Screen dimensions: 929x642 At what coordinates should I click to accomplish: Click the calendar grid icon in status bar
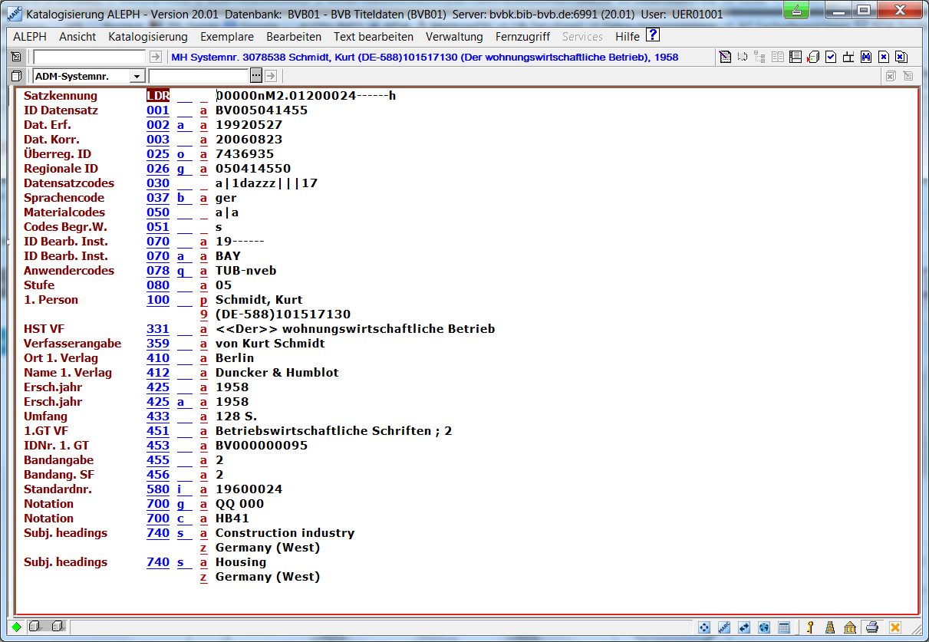coord(784,627)
